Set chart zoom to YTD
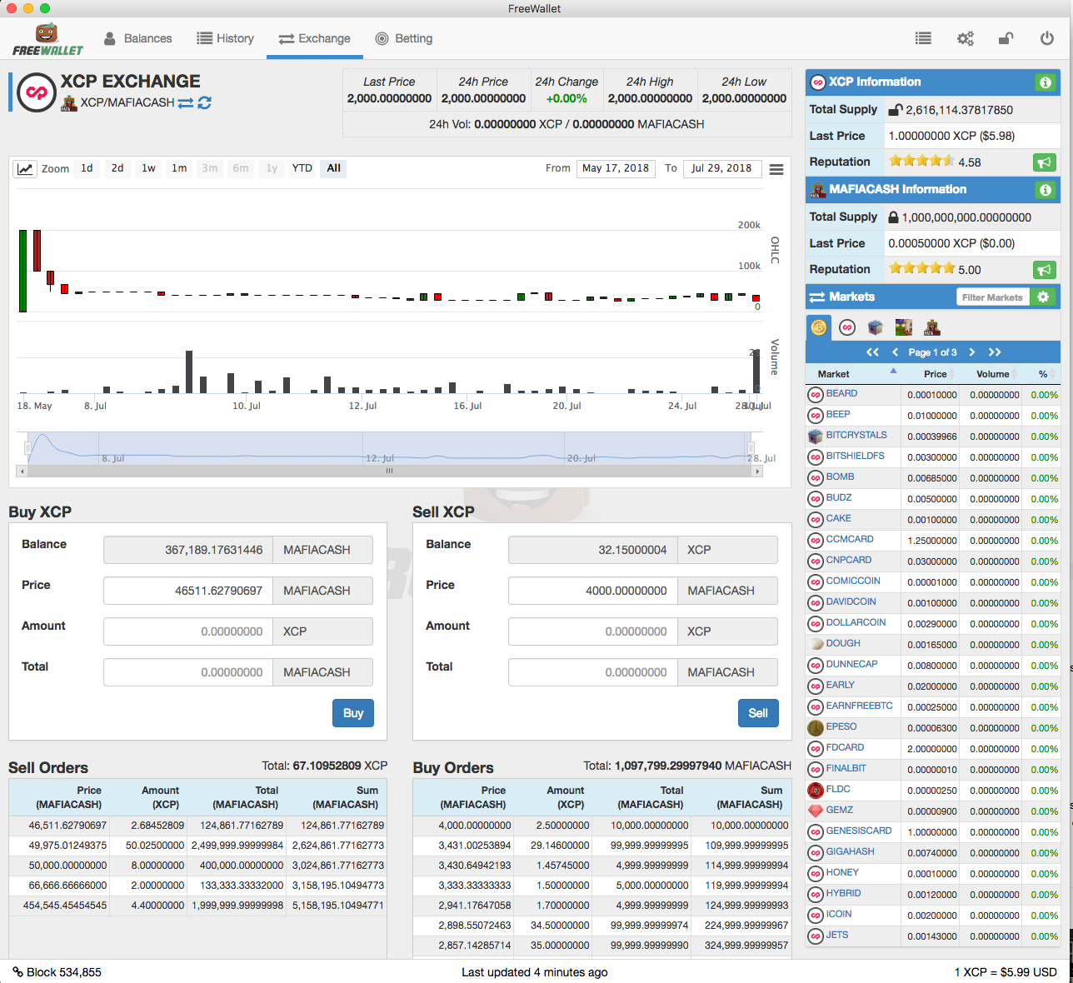The height and width of the screenshot is (983, 1073). (x=302, y=168)
